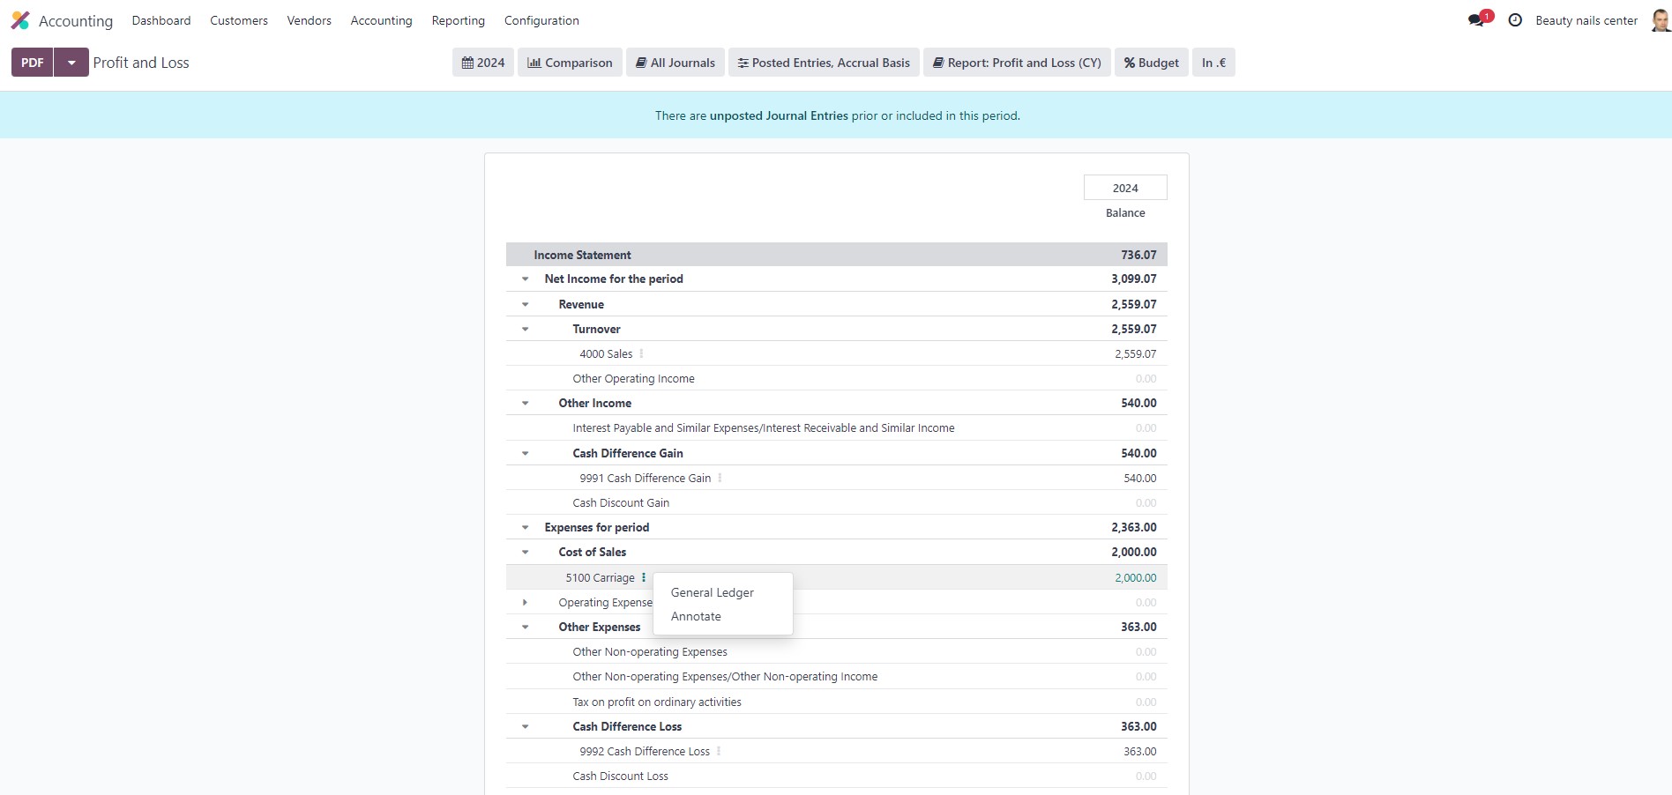This screenshot has width=1672, height=795.
Task: Select General Ledger from the context menu
Action: [x=712, y=592]
